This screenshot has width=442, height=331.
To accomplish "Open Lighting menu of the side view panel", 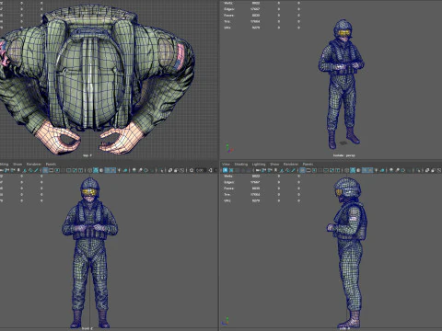I will click(259, 164).
